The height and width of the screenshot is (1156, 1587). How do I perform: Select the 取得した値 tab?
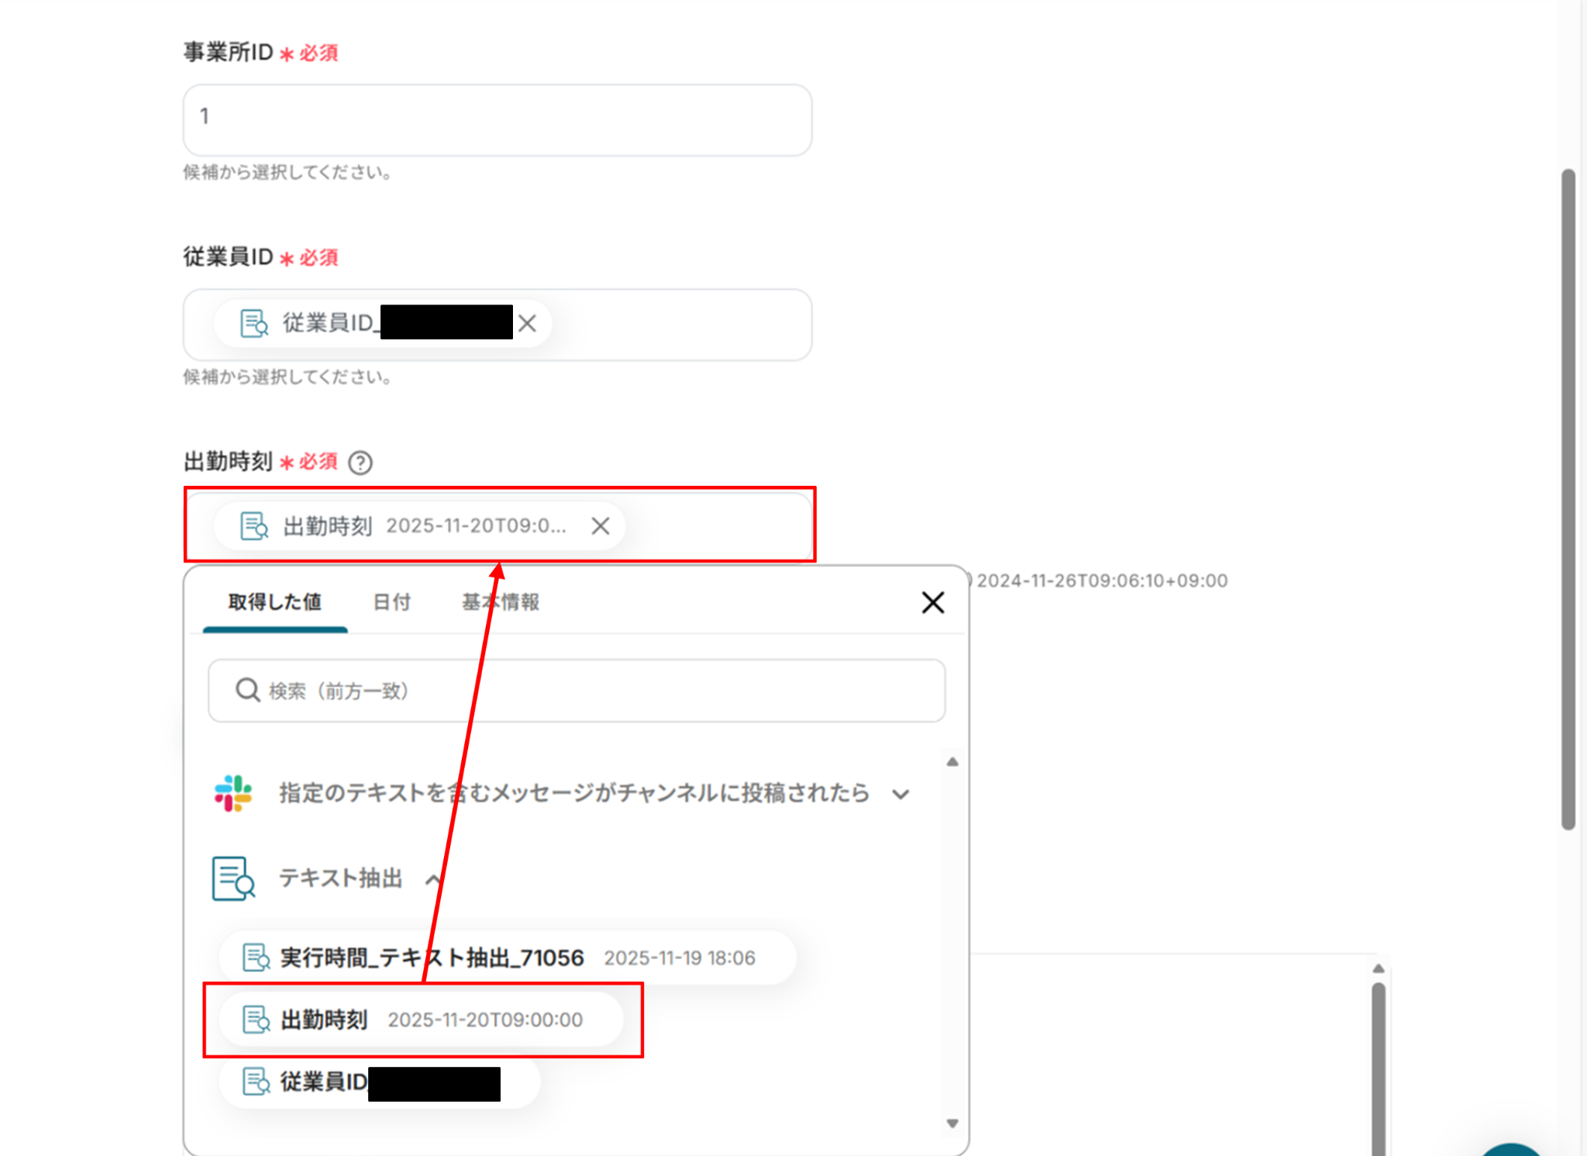pyautogui.click(x=274, y=602)
